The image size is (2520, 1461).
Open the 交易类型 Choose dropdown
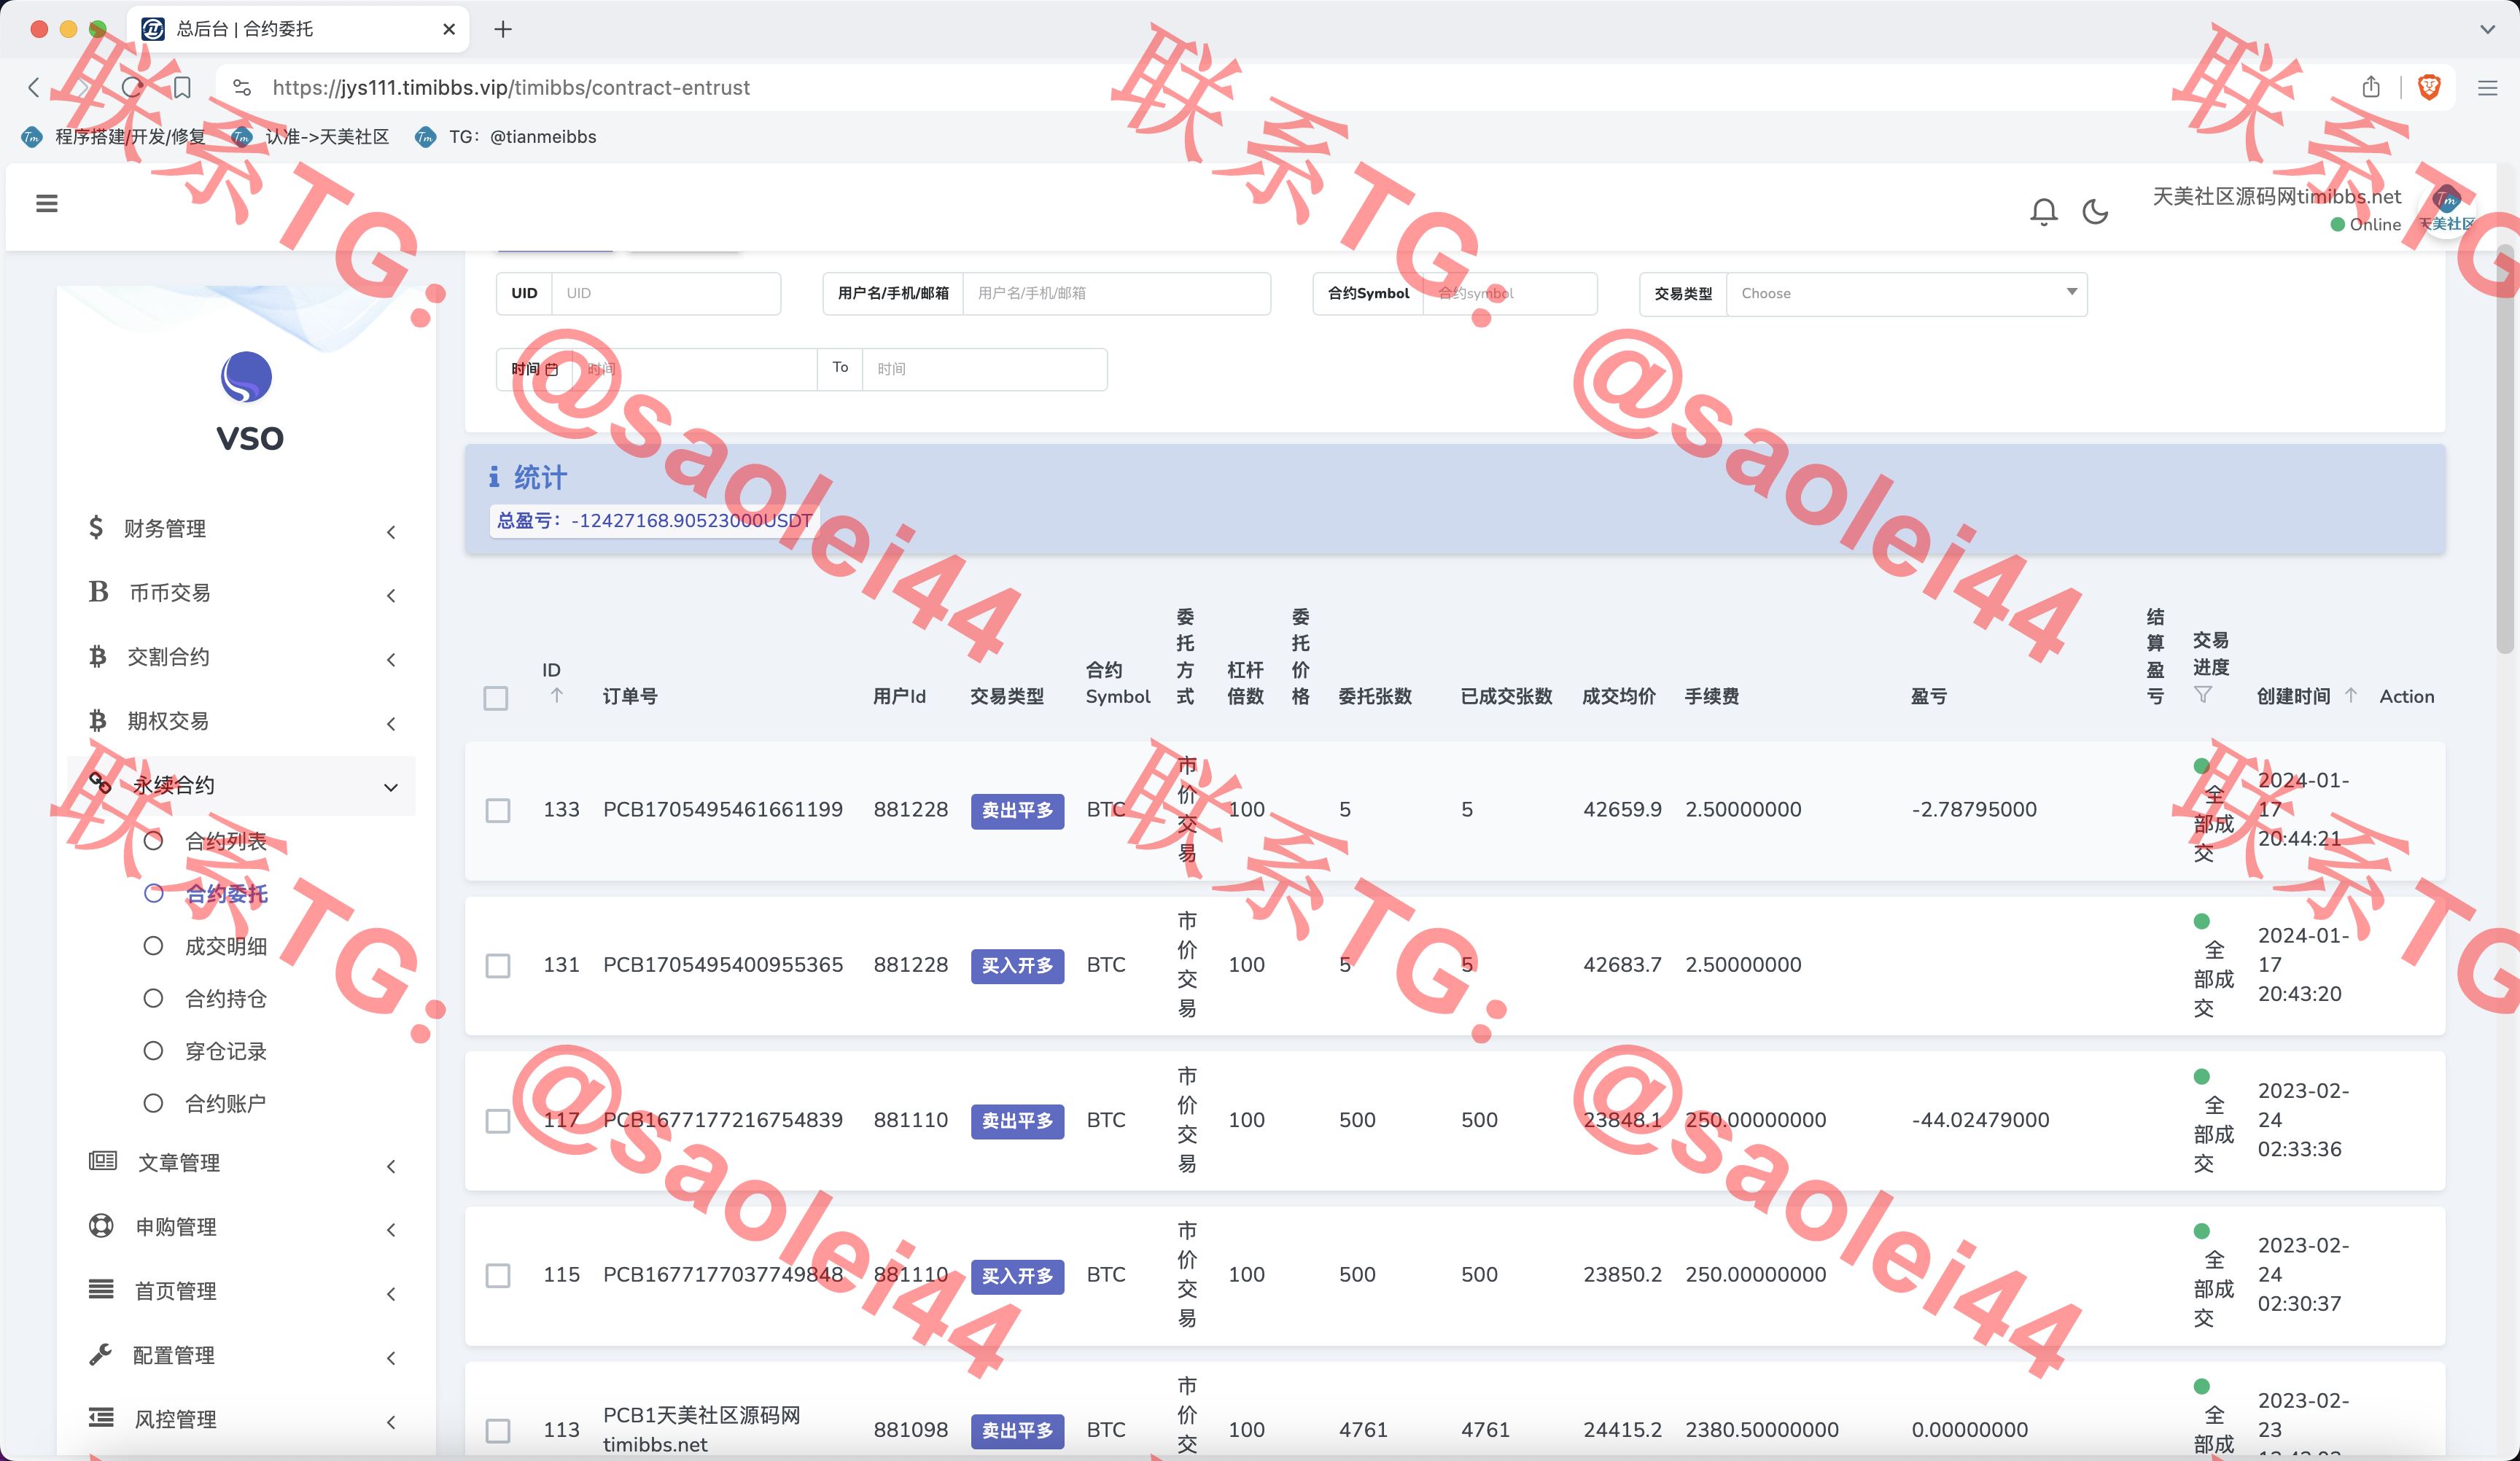1906,294
